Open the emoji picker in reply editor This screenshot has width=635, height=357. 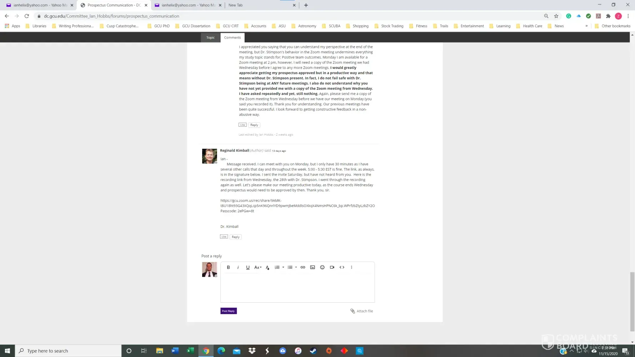[322, 267]
